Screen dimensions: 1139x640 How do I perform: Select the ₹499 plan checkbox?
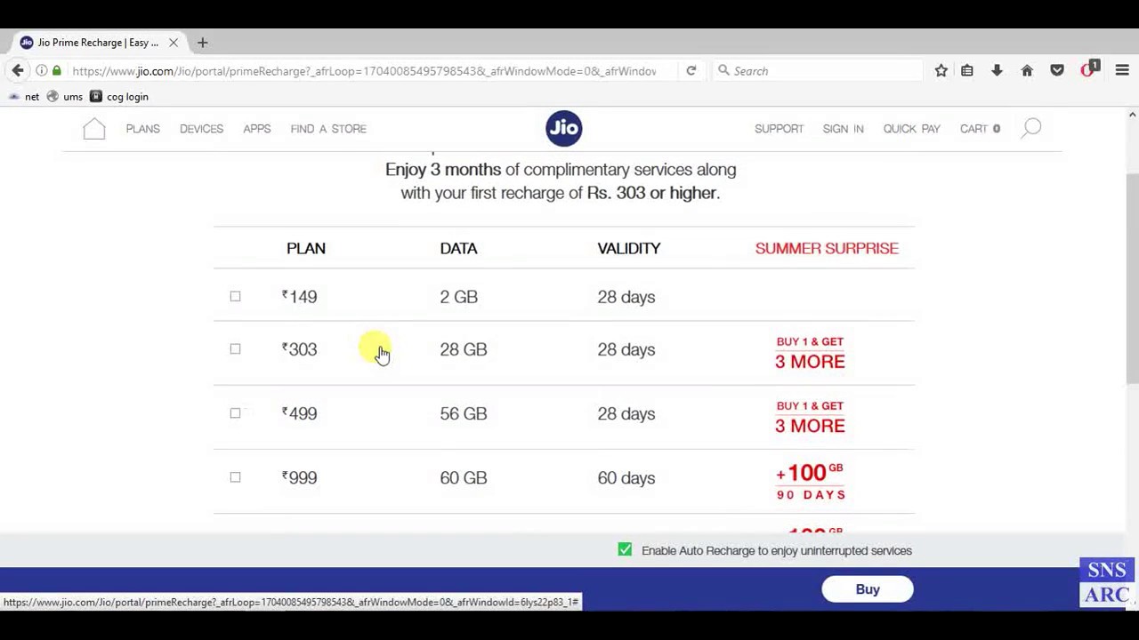pyautogui.click(x=235, y=412)
